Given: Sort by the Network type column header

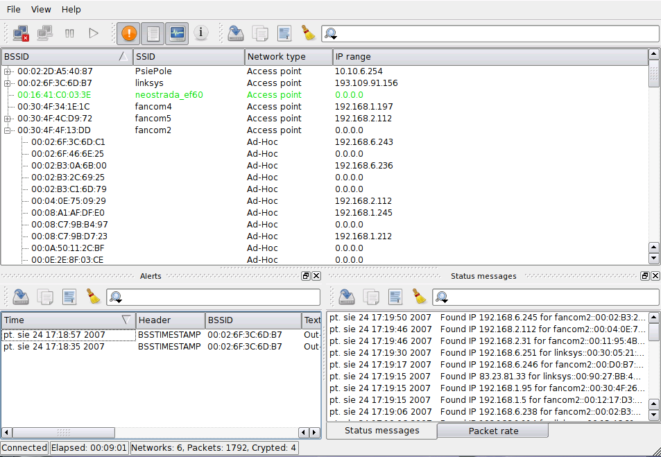Looking at the screenshot, I should [289, 56].
